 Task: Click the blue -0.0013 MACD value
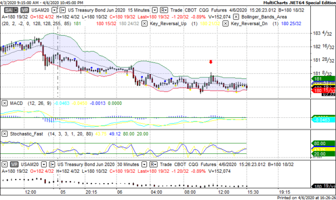pyautogui.click(x=98, y=103)
